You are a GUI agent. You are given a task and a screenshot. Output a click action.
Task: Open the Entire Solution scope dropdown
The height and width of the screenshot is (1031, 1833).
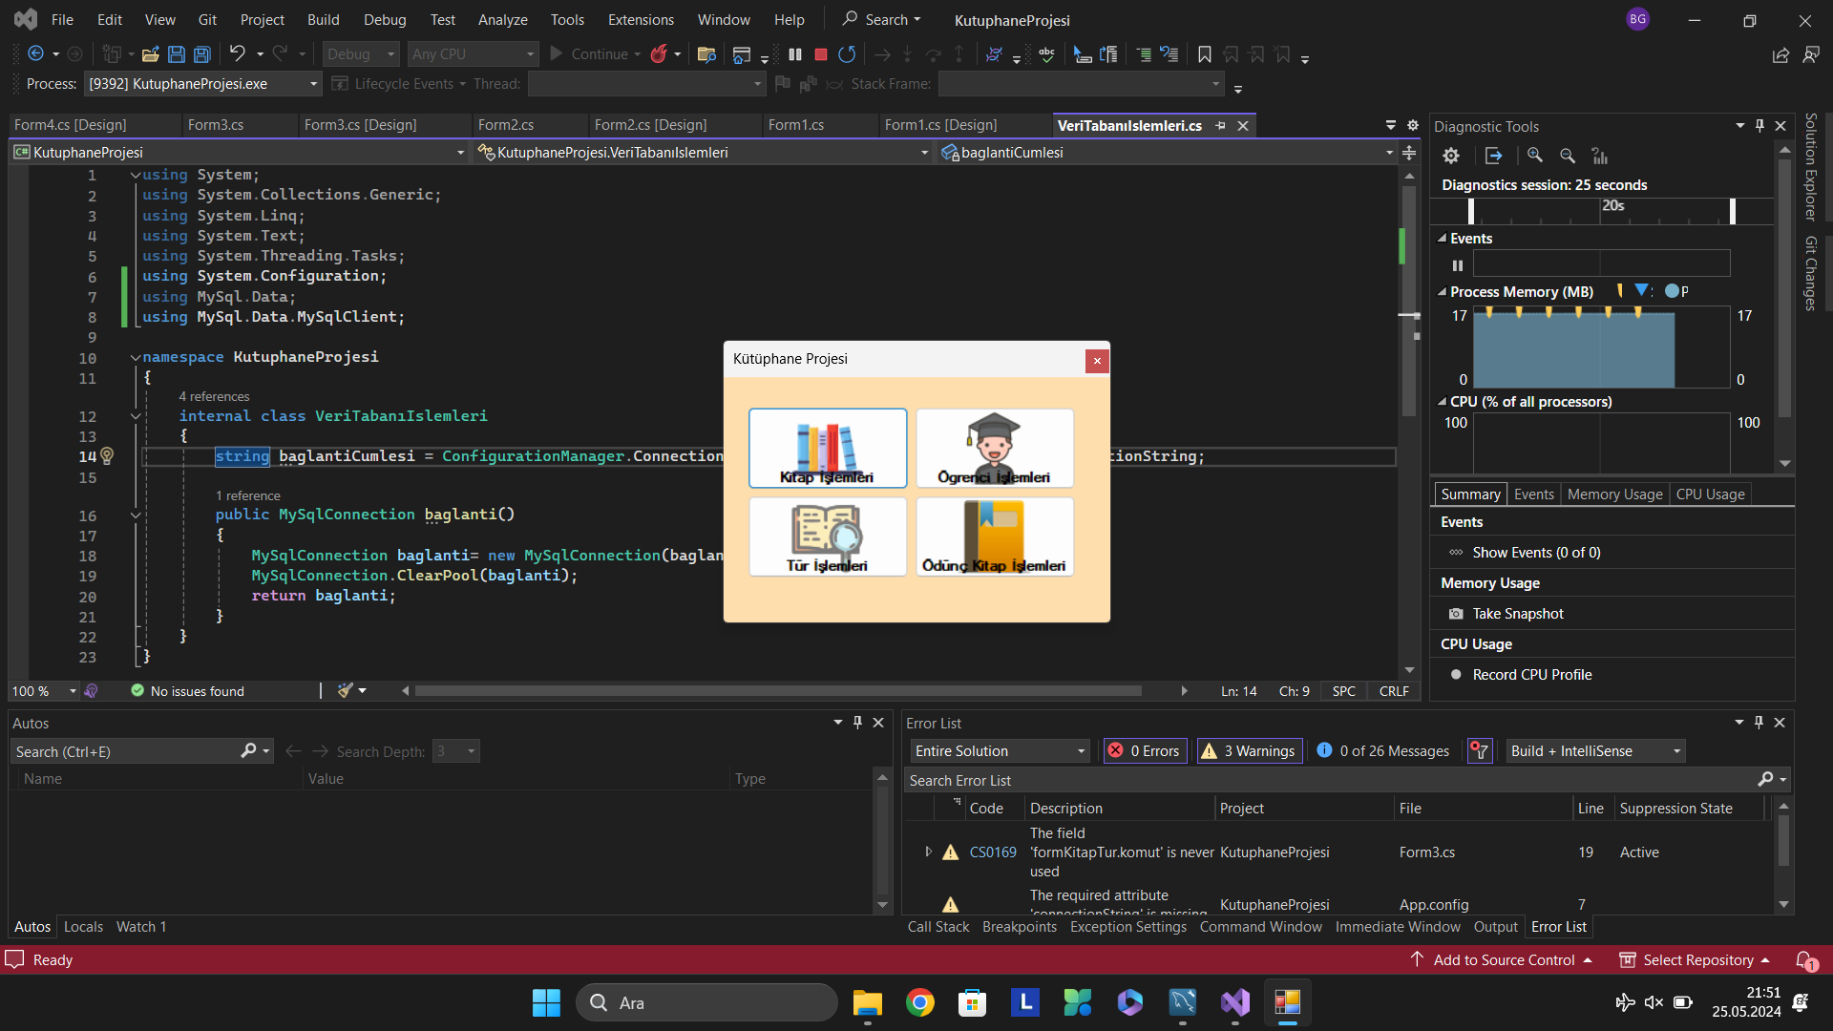click(x=1000, y=751)
